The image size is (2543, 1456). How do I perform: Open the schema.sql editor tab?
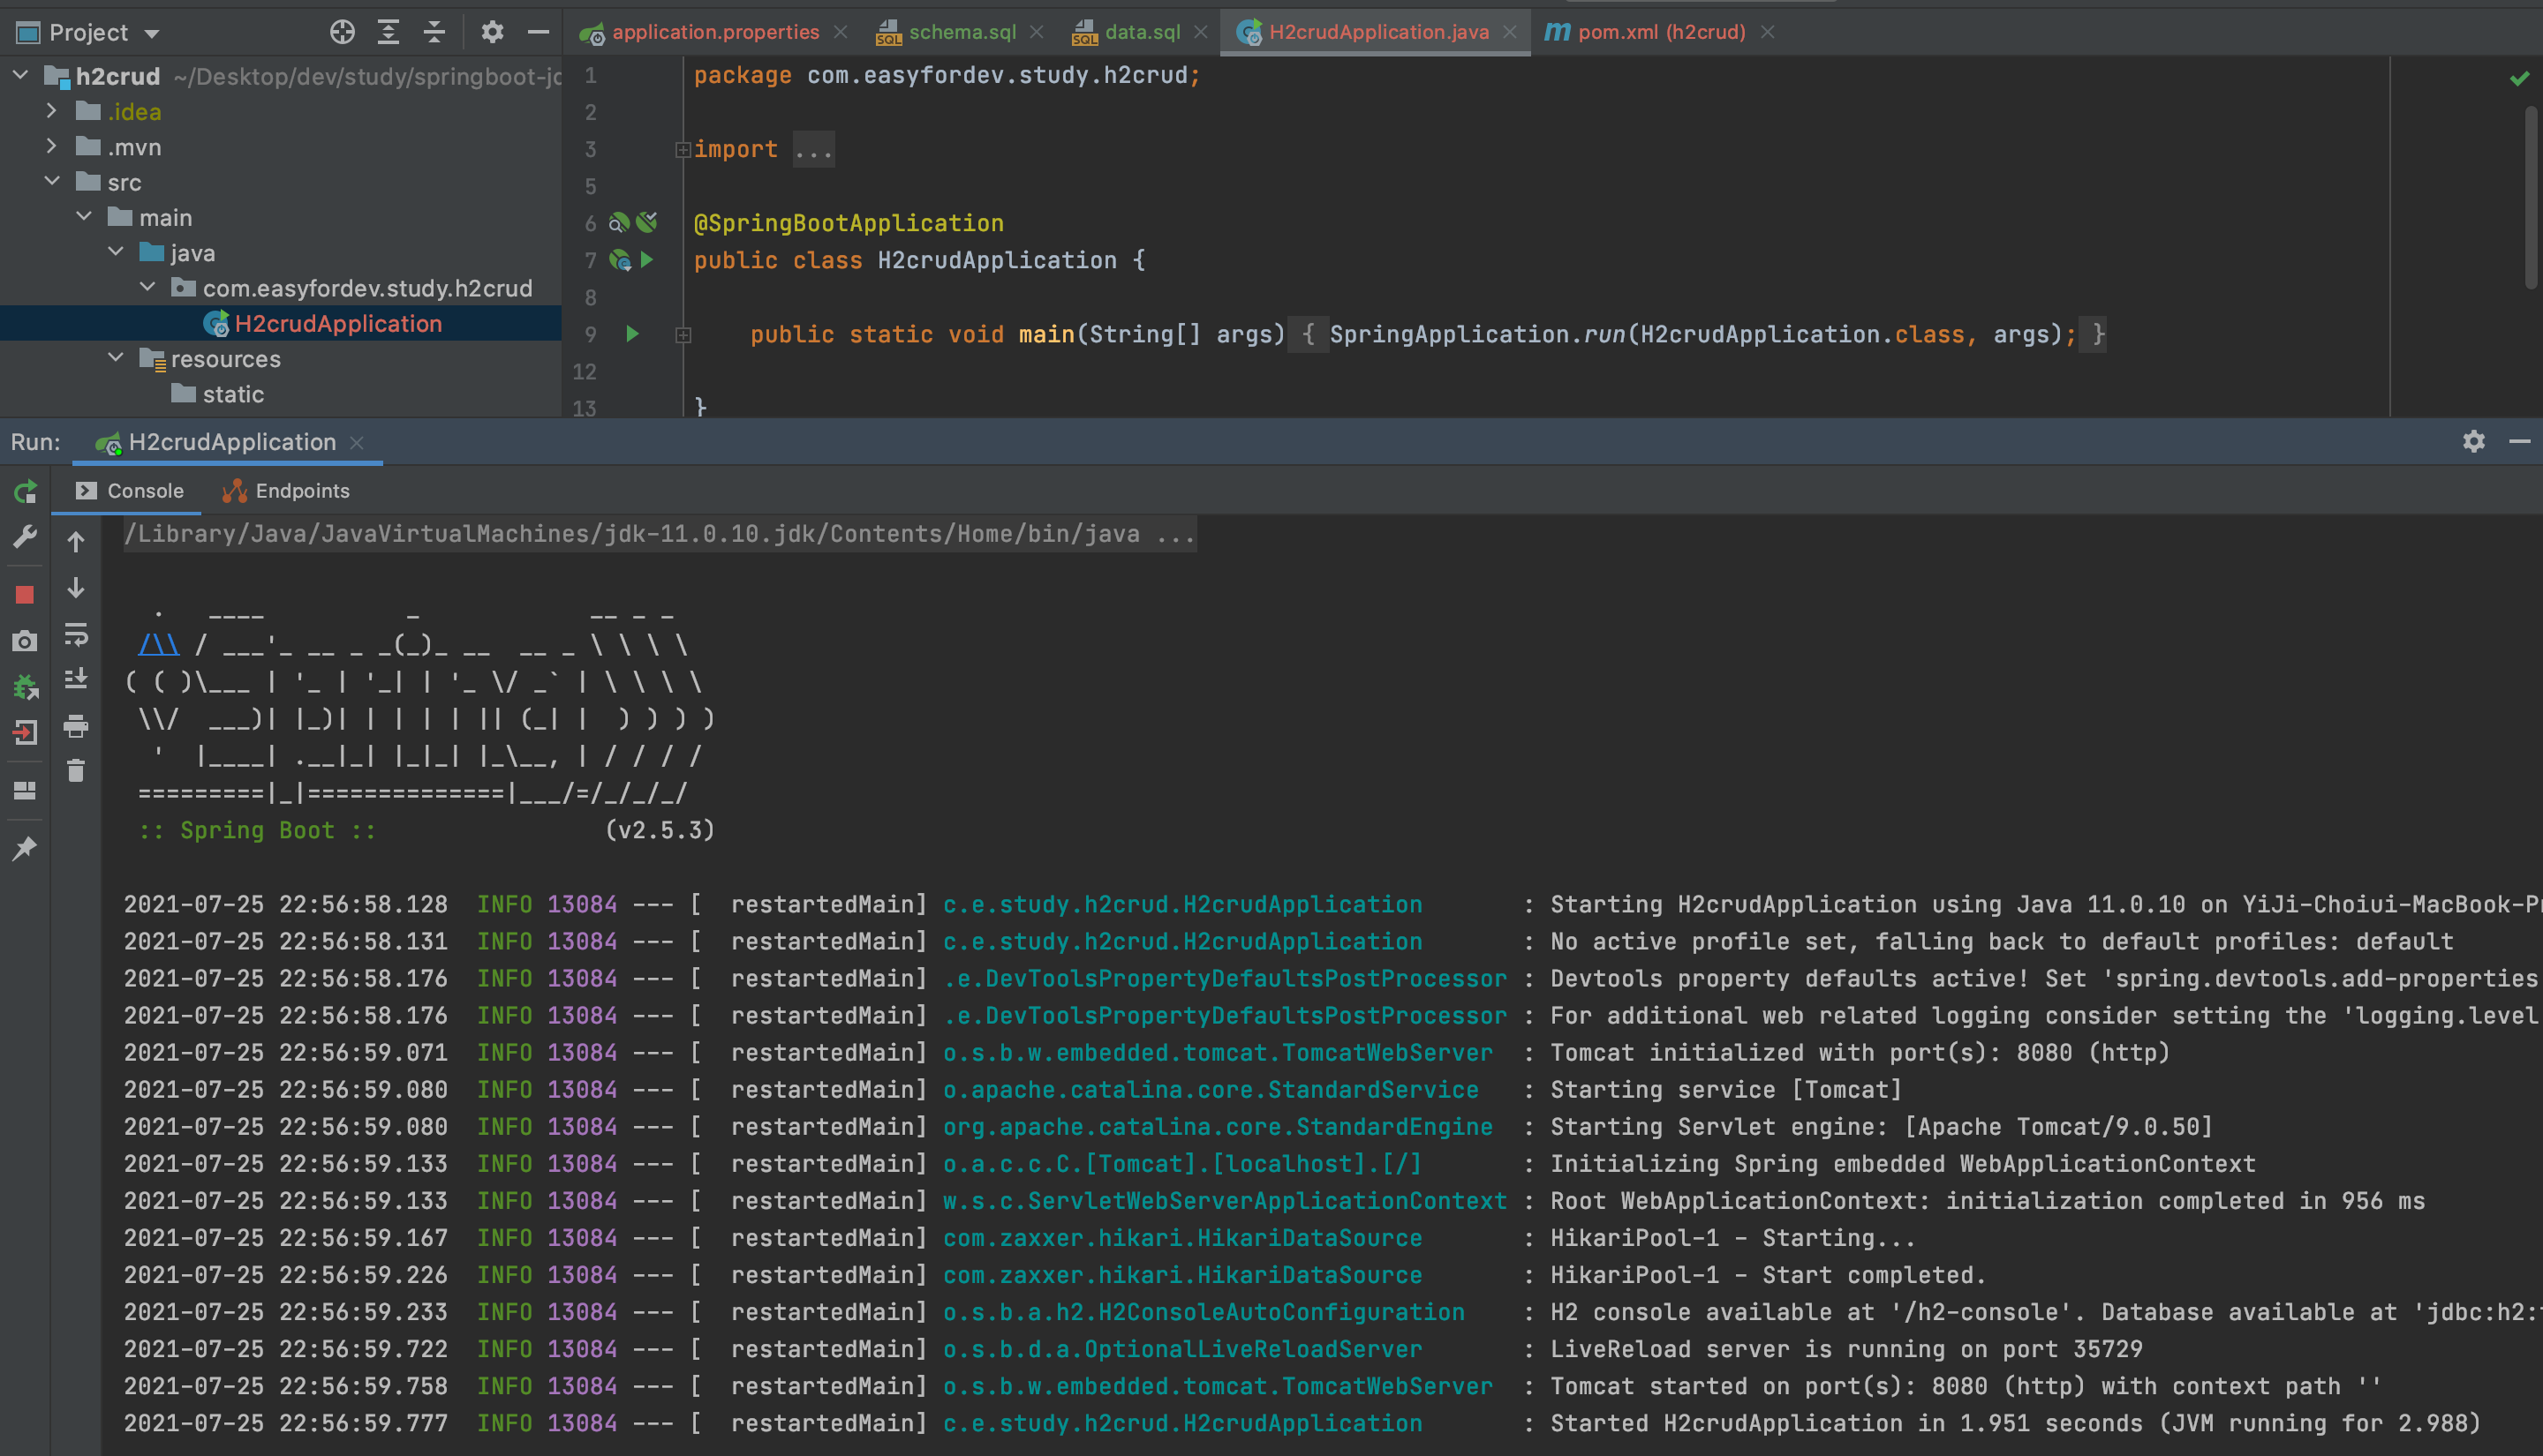tap(961, 32)
